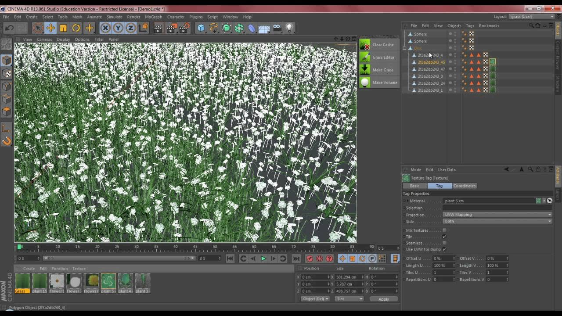Viewport: 562px width, 316px height.
Task: Switch to the Coordinates tab
Action: [x=465, y=186]
